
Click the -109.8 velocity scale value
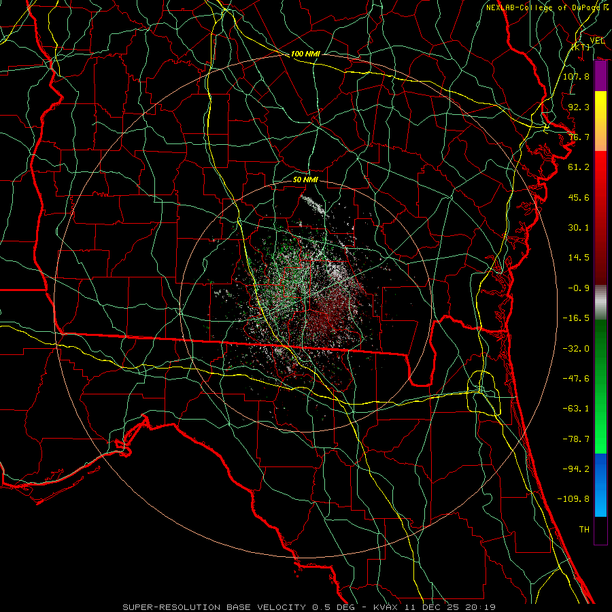[573, 499]
